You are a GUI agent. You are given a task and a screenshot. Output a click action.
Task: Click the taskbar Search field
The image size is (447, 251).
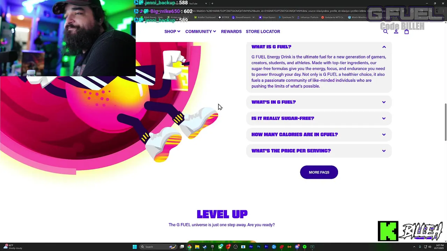[159, 247]
